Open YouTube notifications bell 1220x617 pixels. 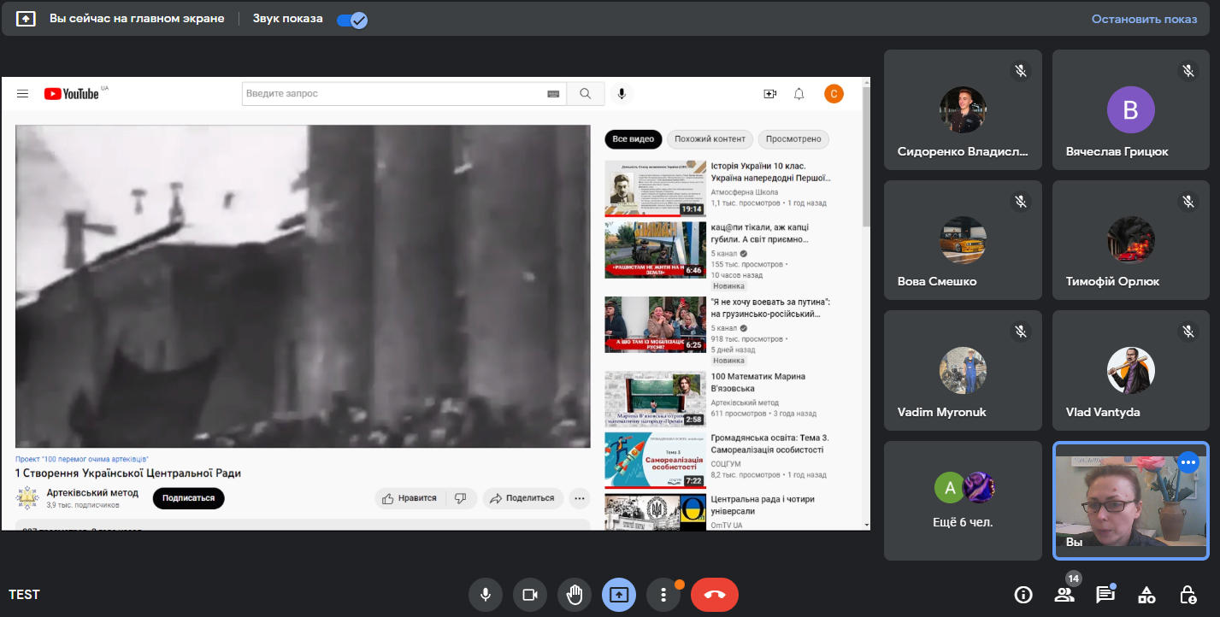[x=799, y=94]
